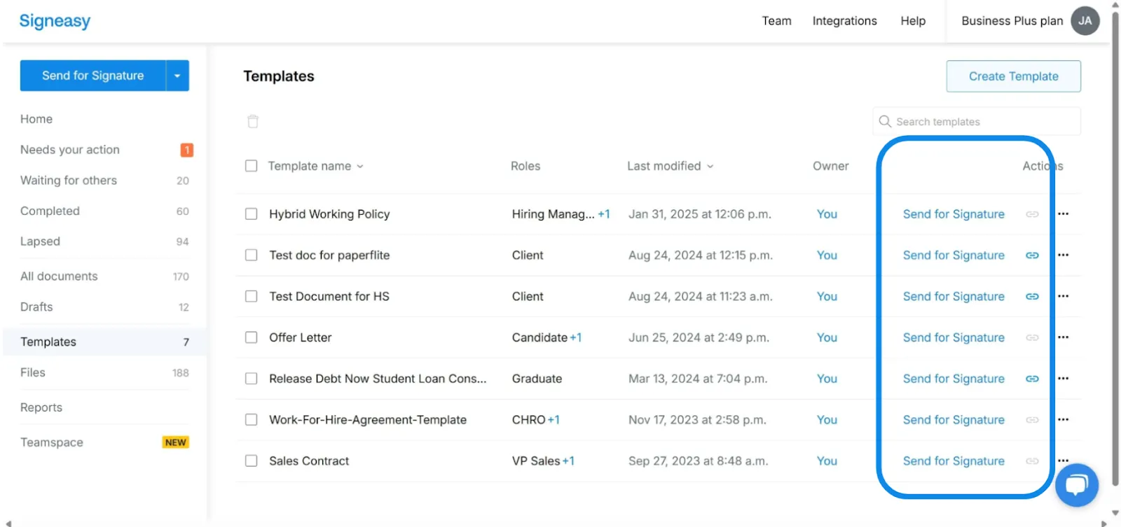Open more options for Test Document for HS
The width and height of the screenshot is (1121, 527).
(x=1064, y=297)
